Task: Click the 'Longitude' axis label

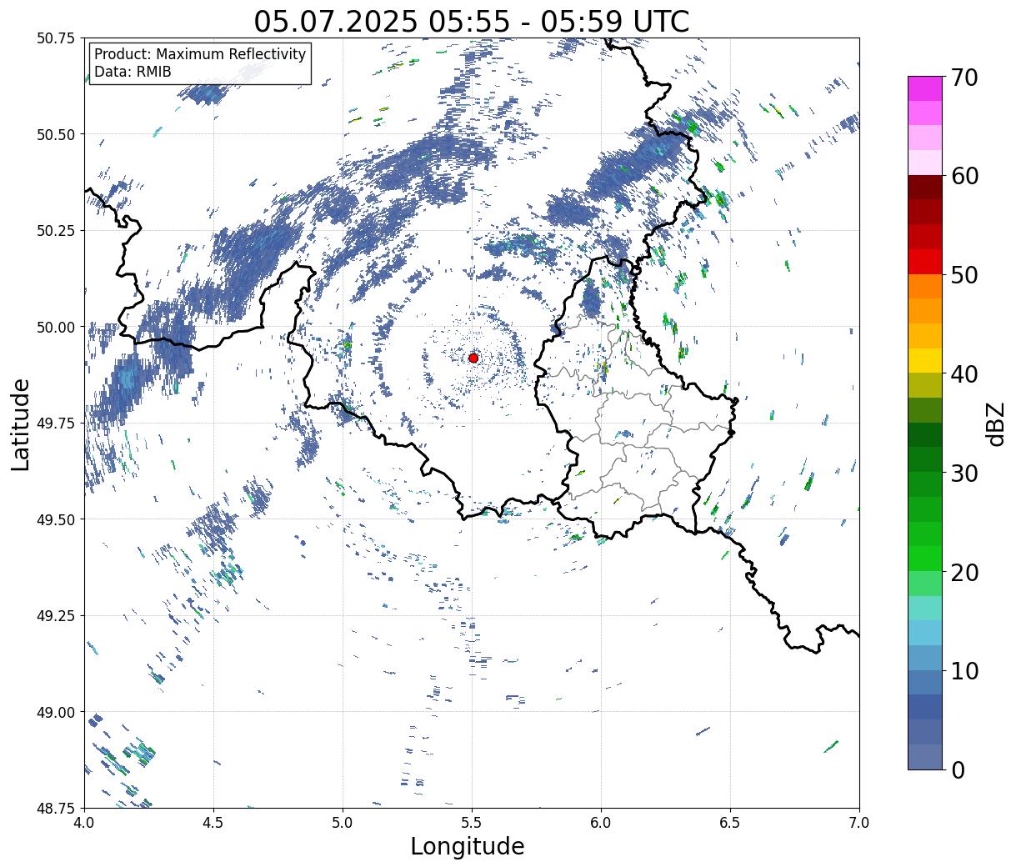Action: point(468,846)
